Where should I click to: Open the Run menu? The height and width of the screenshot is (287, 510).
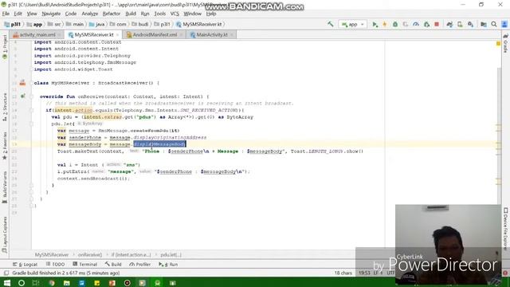(145, 14)
